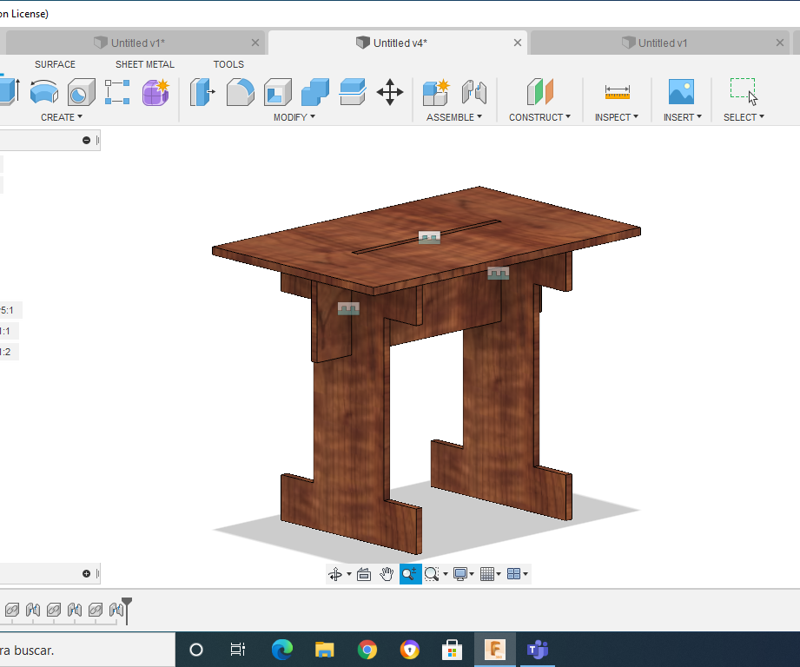Activate the Orbit navigation tool

point(335,574)
